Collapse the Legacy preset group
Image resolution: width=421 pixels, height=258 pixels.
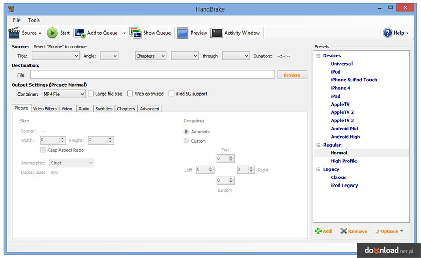pos(318,169)
